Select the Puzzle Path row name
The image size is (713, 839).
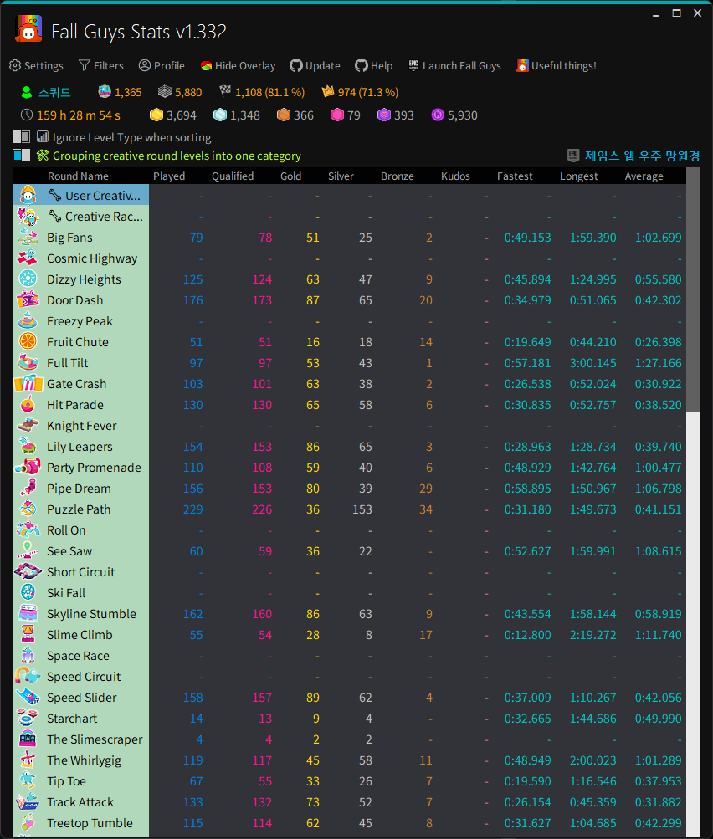(79, 509)
